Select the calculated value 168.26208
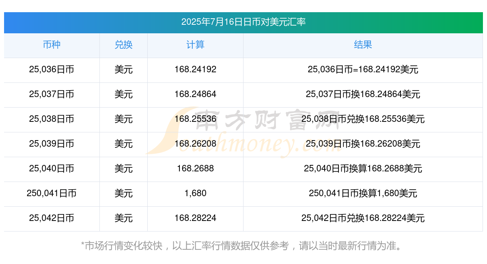The height and width of the screenshot is (264, 487). [x=195, y=144]
